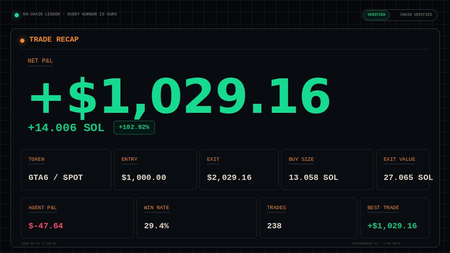Click the EXIT label
Screen dimensions: 450x253
(x=213, y=159)
